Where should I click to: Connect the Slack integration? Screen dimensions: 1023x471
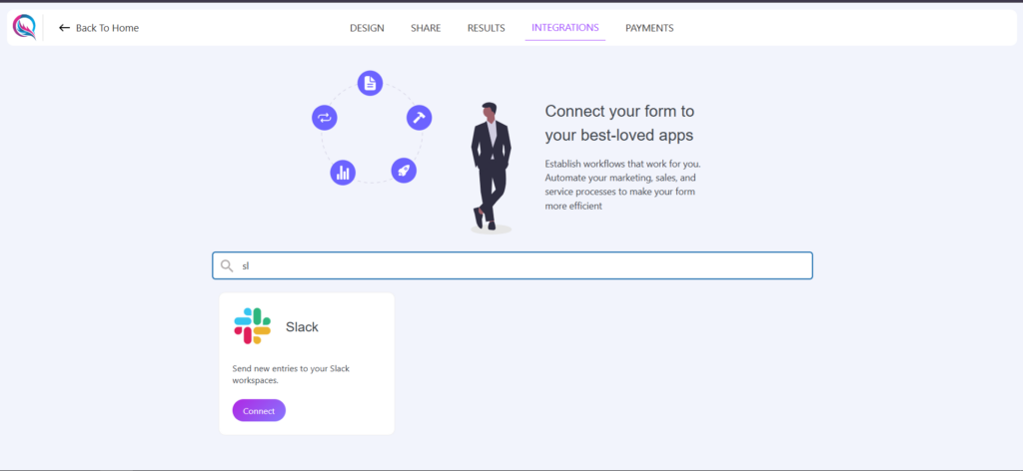[x=259, y=410]
